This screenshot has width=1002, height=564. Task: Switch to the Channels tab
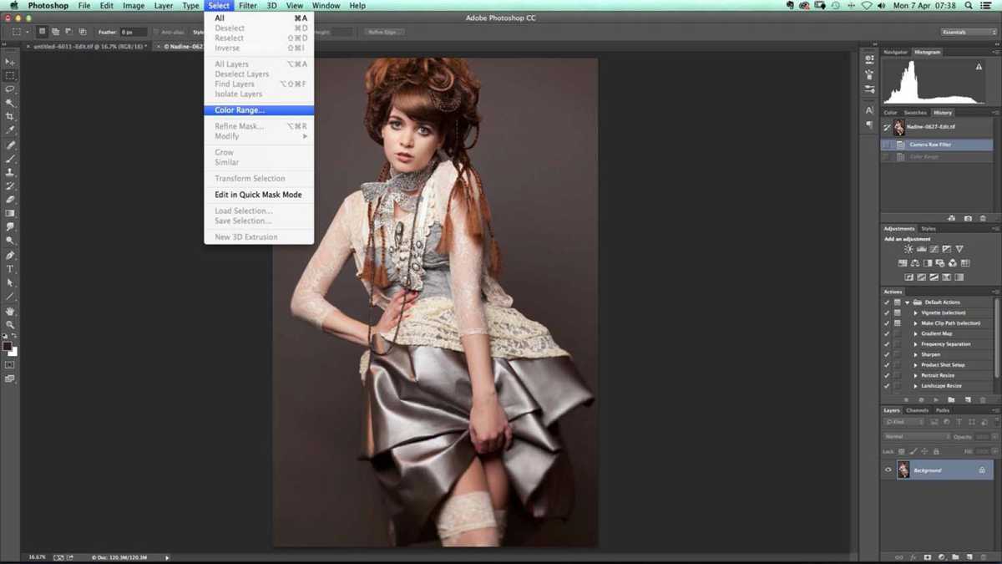coord(918,410)
